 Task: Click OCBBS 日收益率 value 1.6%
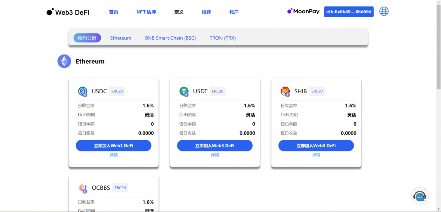click(148, 202)
